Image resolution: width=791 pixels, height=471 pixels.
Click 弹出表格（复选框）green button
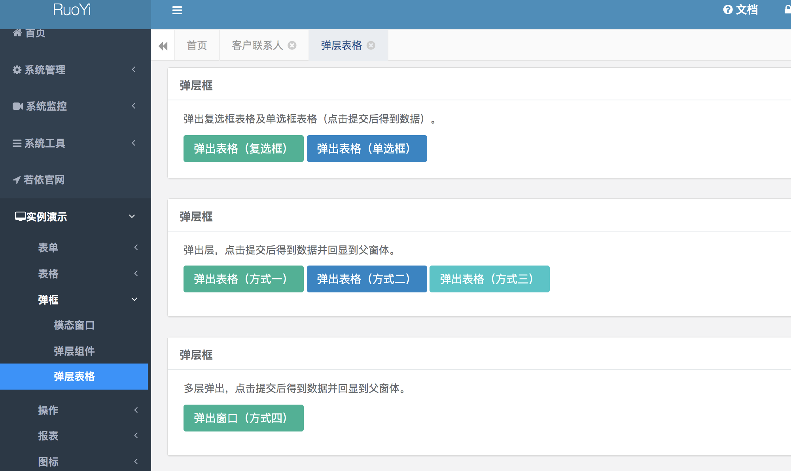[x=243, y=149]
